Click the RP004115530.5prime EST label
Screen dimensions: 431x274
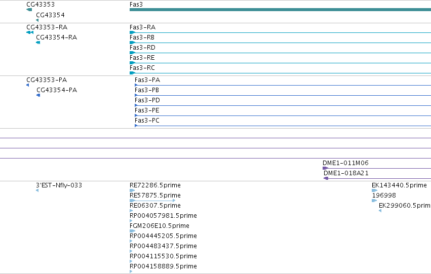(163, 256)
